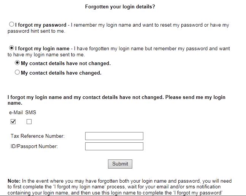Select the 'I forgot my login name' radio button
246x196 pixels.
pos(11,48)
